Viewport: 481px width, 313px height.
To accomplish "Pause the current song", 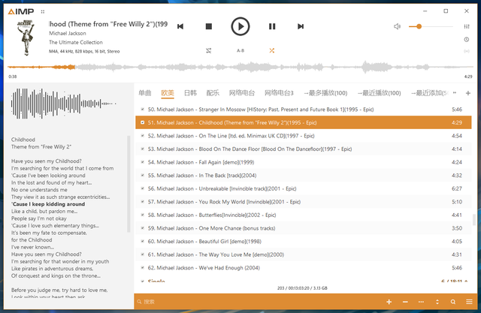I will tap(272, 26).
